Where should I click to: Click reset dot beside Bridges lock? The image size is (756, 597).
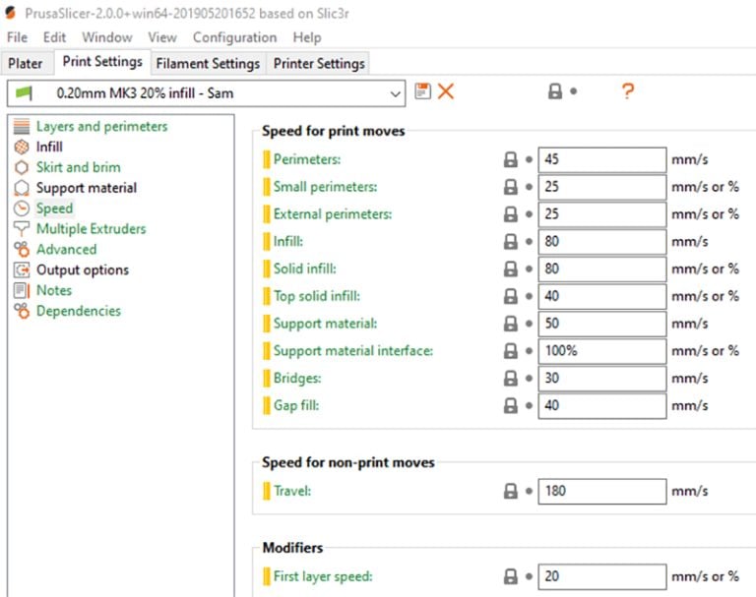[x=529, y=379]
